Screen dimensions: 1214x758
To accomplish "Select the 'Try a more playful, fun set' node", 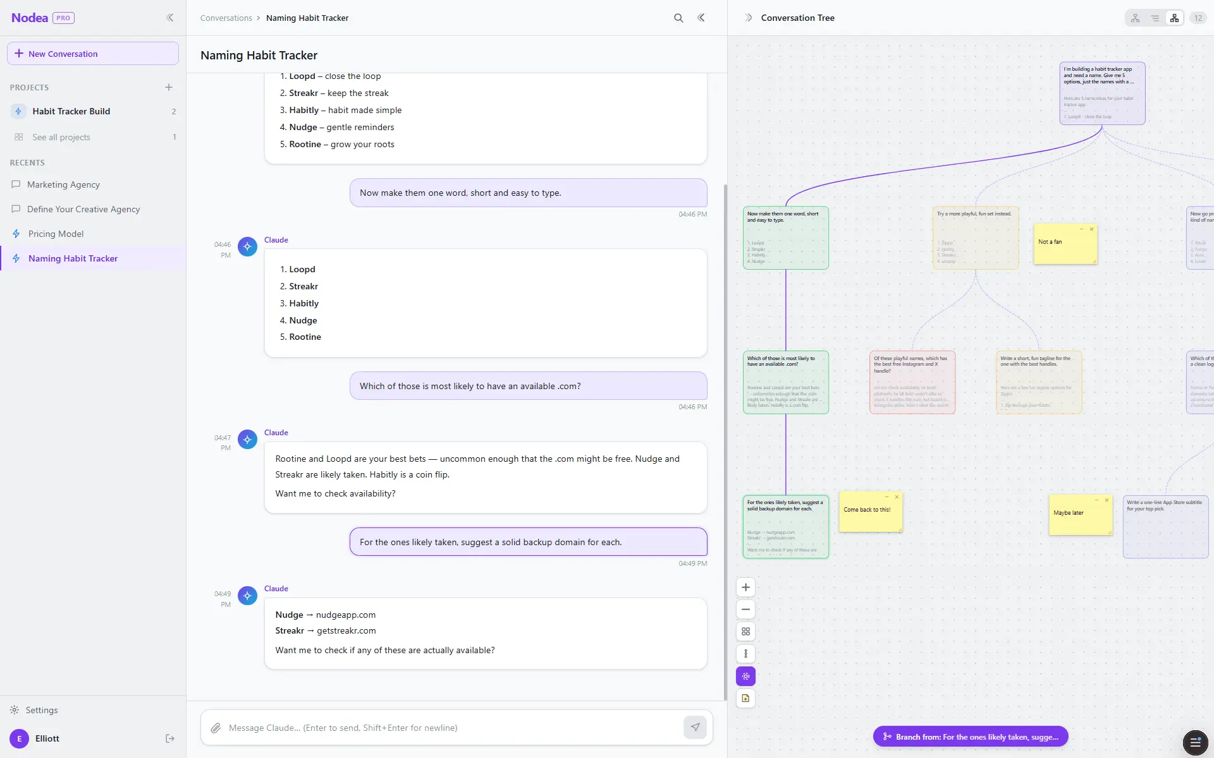I will tap(975, 238).
